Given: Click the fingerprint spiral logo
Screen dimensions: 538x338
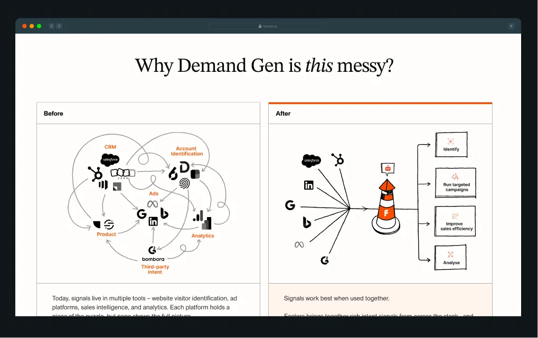Looking at the screenshot, I should pyautogui.click(x=185, y=183).
